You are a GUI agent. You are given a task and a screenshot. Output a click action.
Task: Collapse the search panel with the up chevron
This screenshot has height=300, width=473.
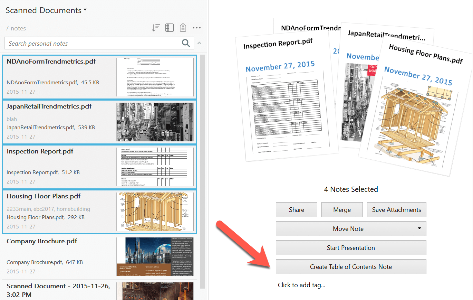tap(199, 43)
